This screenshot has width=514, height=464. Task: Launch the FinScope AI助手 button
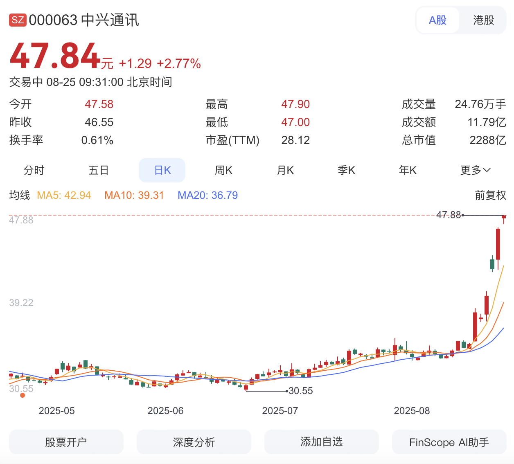[449, 442]
